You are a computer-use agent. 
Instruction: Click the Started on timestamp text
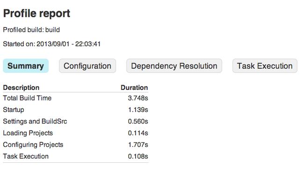(x=52, y=44)
